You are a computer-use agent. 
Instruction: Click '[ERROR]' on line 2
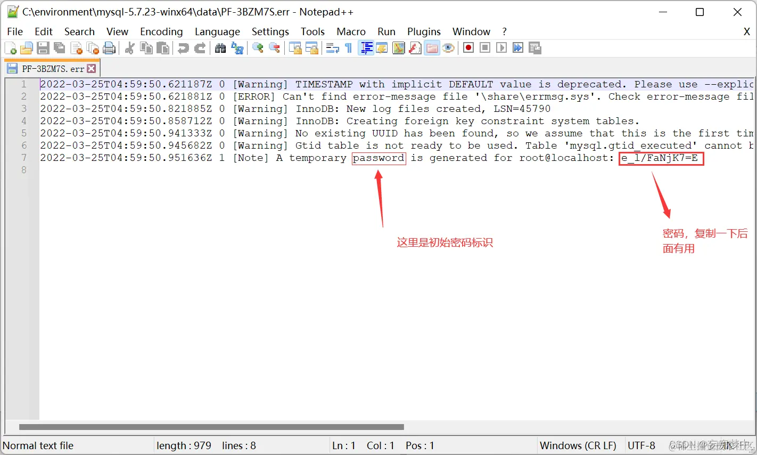click(254, 96)
